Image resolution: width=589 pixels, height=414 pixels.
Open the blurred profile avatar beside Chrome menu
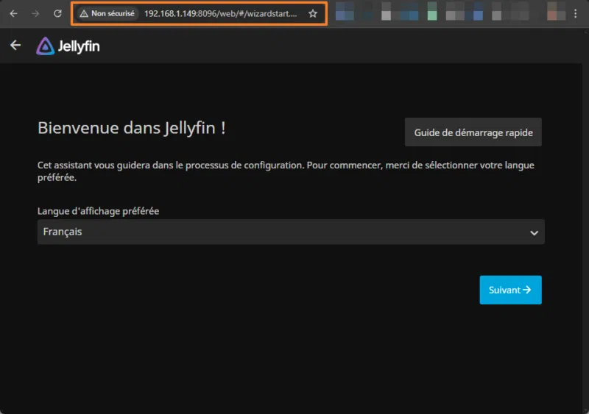click(551, 13)
